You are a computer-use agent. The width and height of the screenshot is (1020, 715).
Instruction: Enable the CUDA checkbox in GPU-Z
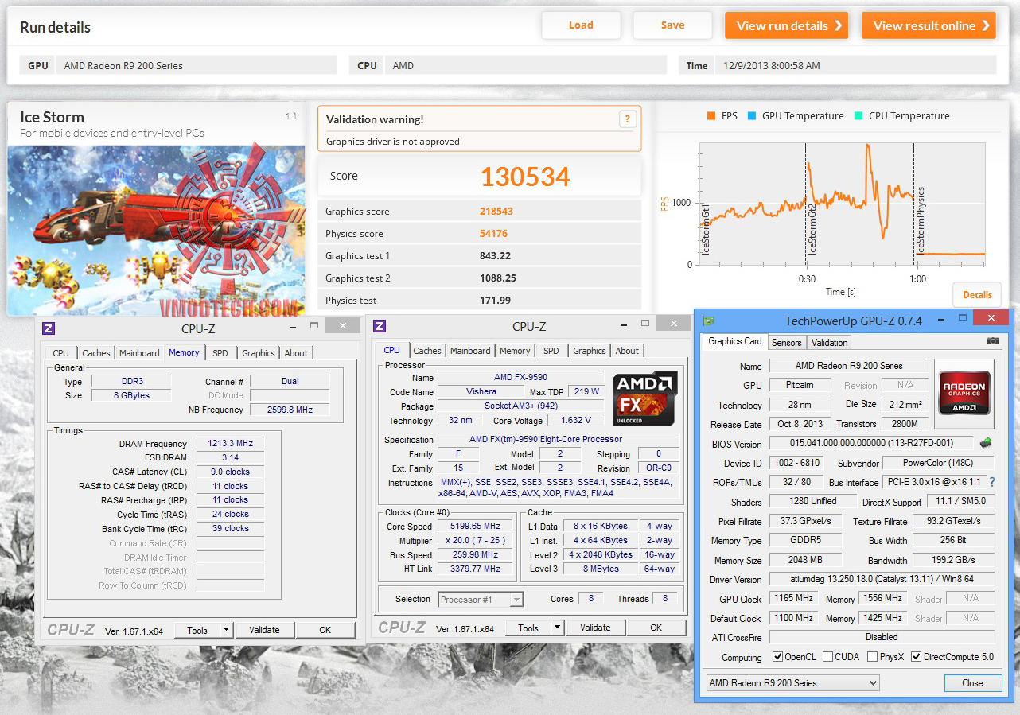click(x=828, y=657)
